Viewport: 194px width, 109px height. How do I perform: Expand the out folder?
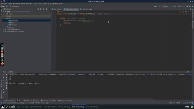point(5,16)
